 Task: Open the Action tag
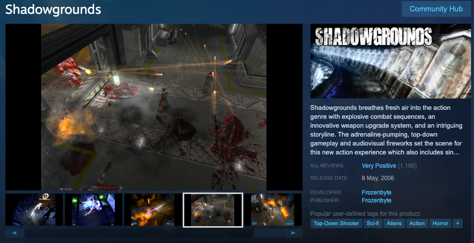click(x=417, y=223)
